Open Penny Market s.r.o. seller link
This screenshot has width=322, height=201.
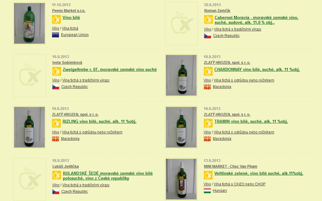[x=69, y=11]
